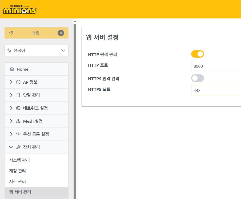Enable the HTTPS 원격 관리 toggle
The width and height of the screenshot is (241, 199).
pyautogui.click(x=197, y=78)
